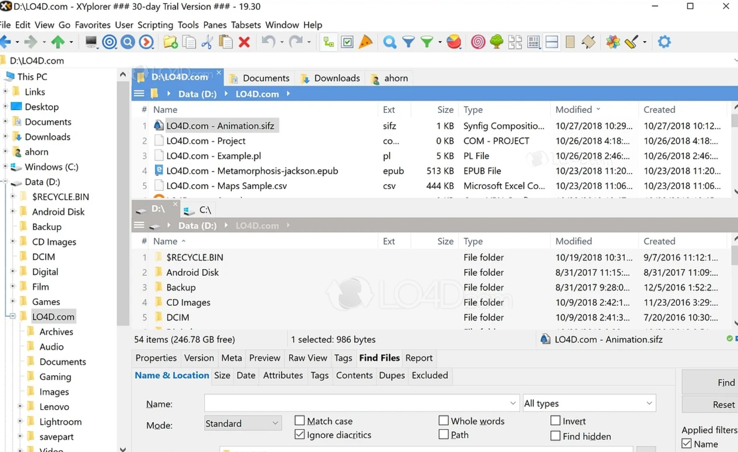Click the Back arrow toolbar icon

pos(6,42)
